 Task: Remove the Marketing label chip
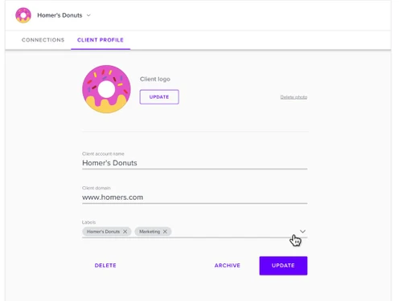(x=165, y=231)
